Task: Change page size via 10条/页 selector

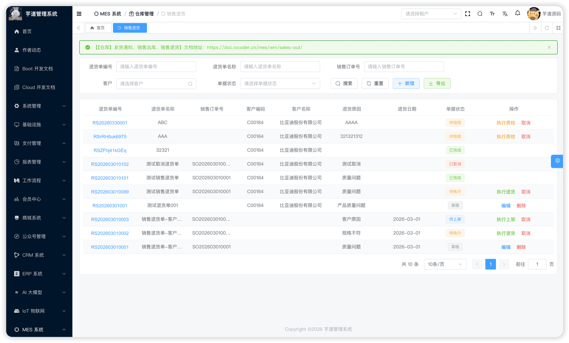Action: pos(445,264)
